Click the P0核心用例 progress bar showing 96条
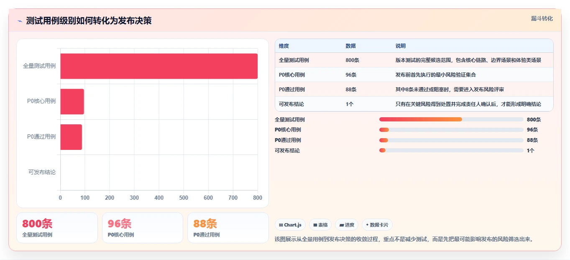The height and width of the screenshot is (260, 570). 451,130
